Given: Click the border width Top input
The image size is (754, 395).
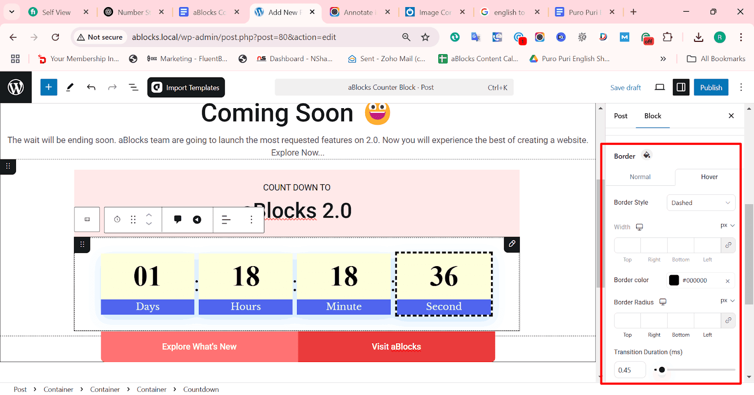Looking at the screenshot, I should tap(627, 245).
